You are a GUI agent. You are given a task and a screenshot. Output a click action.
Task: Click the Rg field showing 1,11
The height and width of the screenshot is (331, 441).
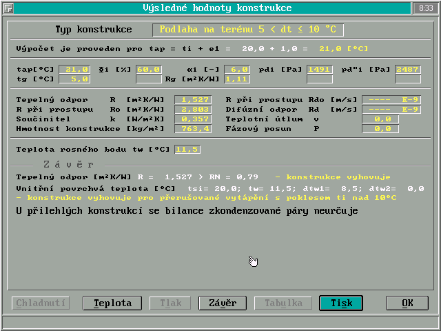point(237,79)
